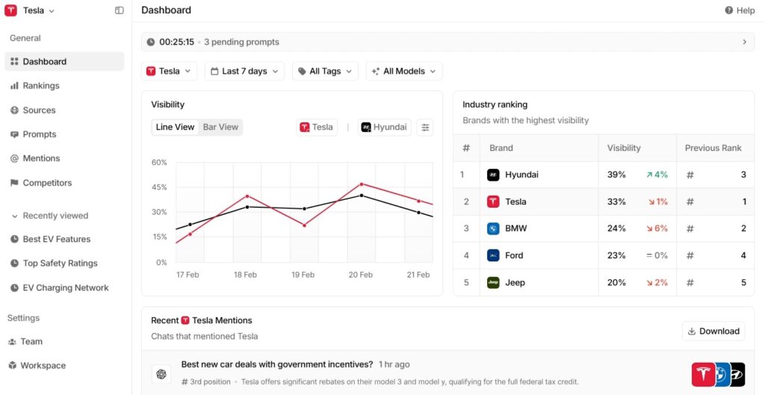The image size is (765, 395).
Task: Click the OpenAI icon in mentions
Action: pyautogui.click(x=160, y=373)
